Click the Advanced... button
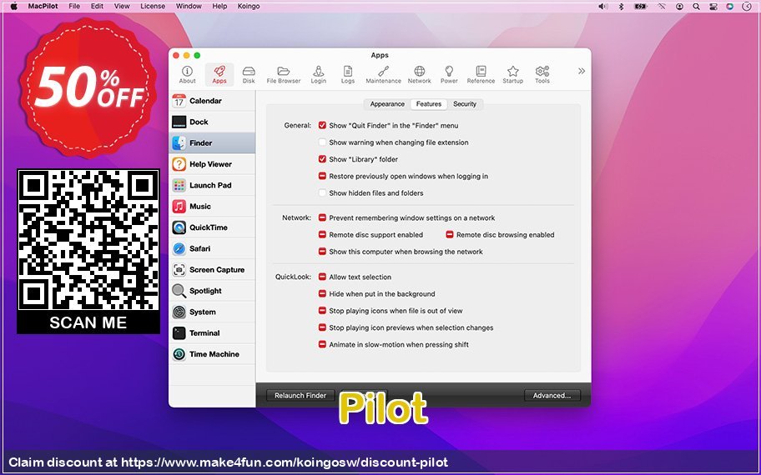This screenshot has height=475, width=761. pyautogui.click(x=552, y=396)
